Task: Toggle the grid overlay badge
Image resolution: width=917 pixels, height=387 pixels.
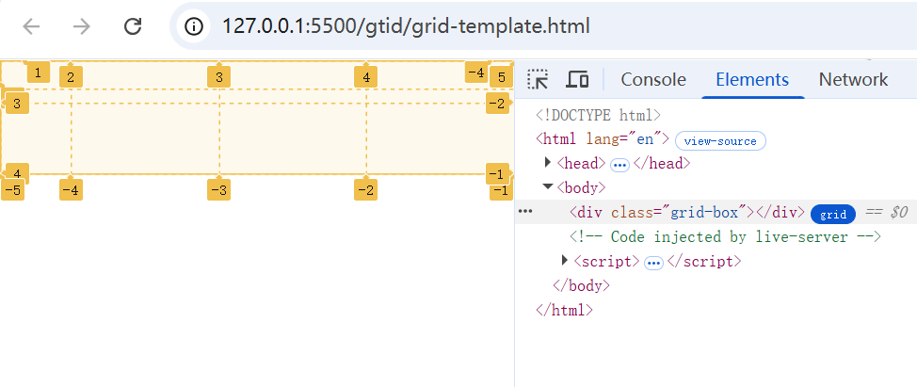Action: pyautogui.click(x=833, y=215)
